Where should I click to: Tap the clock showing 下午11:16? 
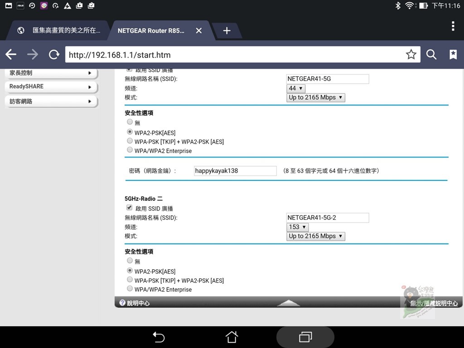pyautogui.click(x=446, y=5)
